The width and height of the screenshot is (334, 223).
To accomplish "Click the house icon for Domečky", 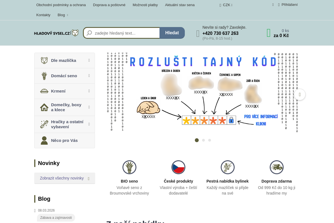I will (x=44, y=107).
